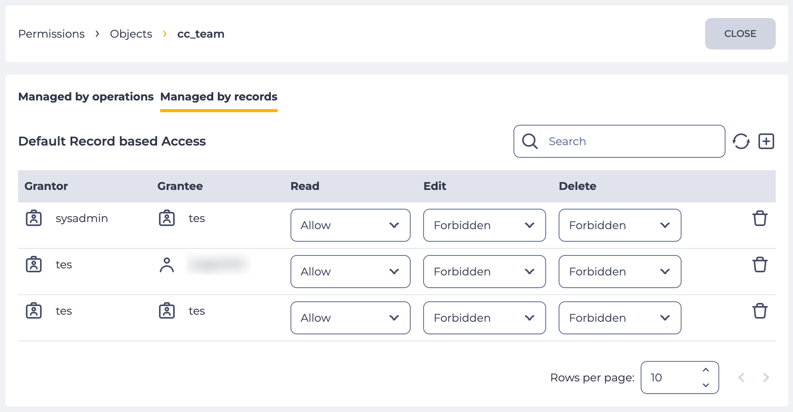Open the Delete dropdown in the sysadmin row
This screenshot has height=412, width=793.
[620, 225]
